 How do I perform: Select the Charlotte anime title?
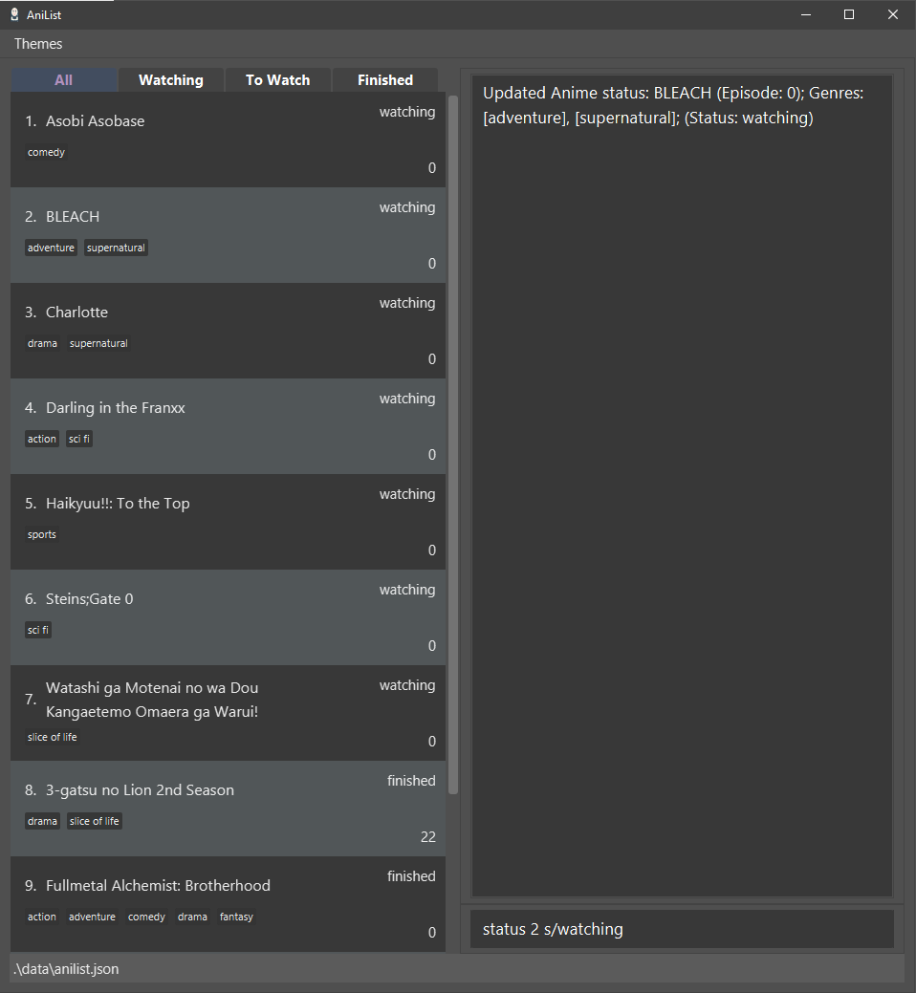point(76,313)
